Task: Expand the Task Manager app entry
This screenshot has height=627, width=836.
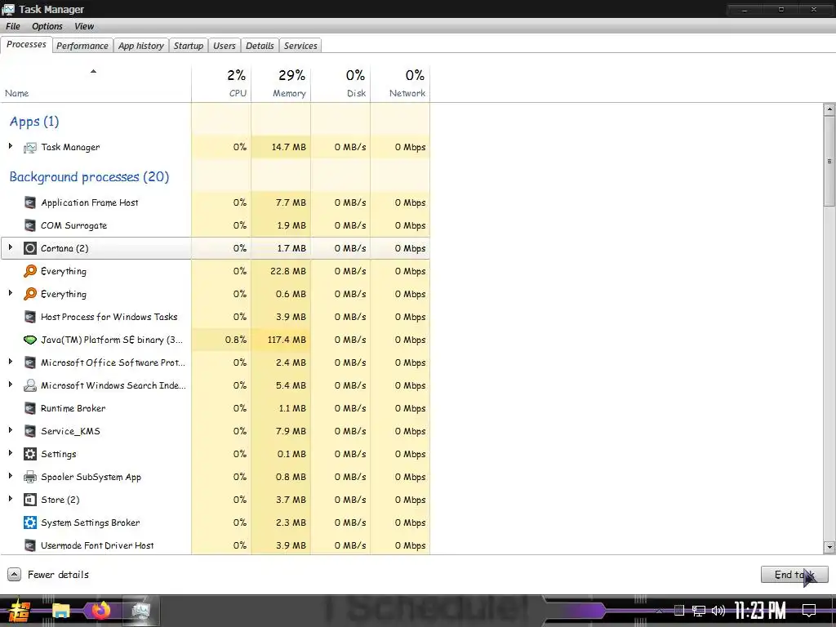Action: tap(10, 146)
